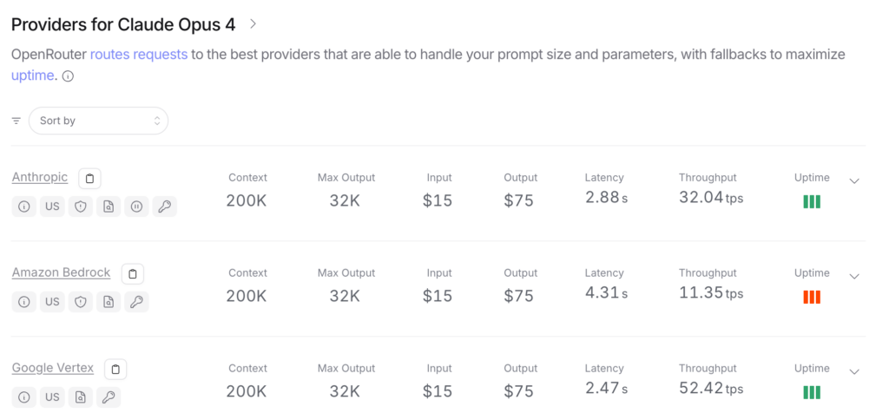The image size is (889, 413).
Task: Click the shield icon in the Anthropic row
Action: tap(81, 206)
